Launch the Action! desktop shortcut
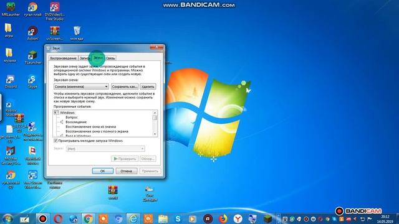Viewport: 399px width, 224px height. (32, 33)
